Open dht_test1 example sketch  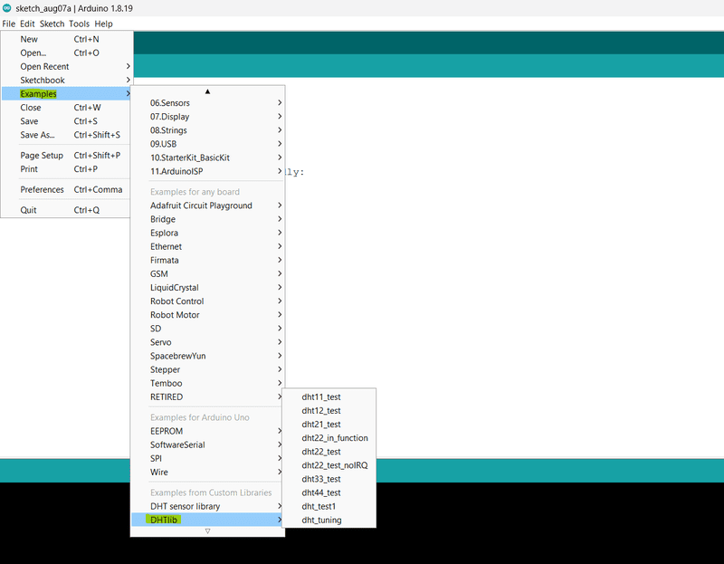[x=329, y=506]
